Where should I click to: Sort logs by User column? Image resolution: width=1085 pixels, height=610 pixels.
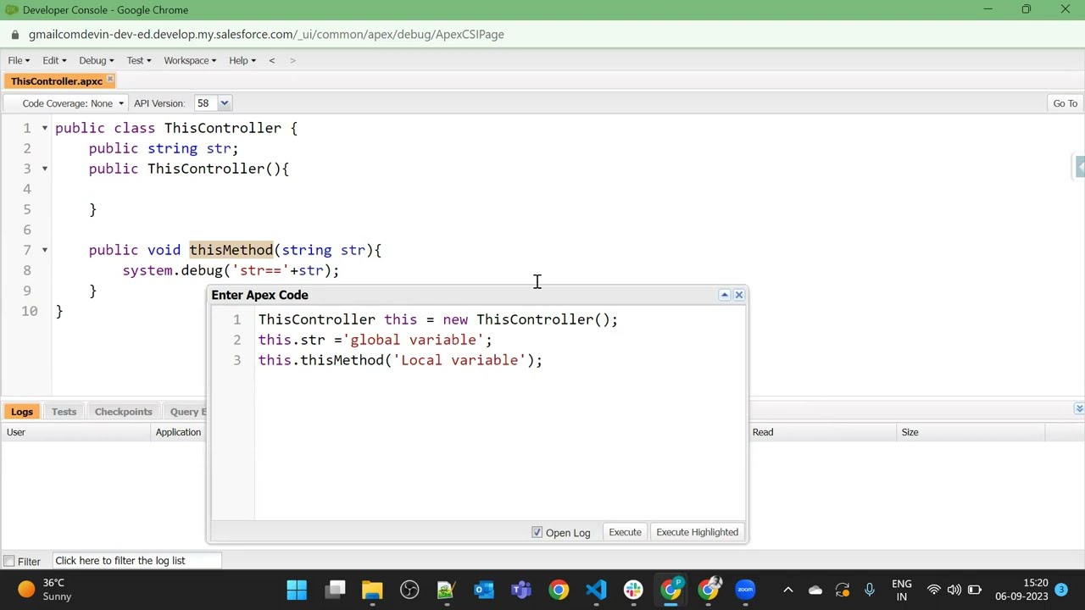click(x=75, y=432)
